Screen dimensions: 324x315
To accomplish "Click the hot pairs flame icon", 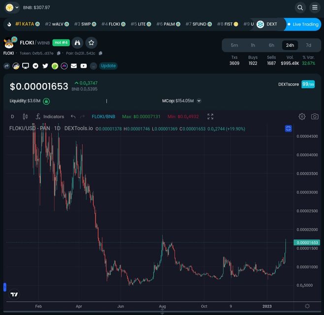I will 9,25.
